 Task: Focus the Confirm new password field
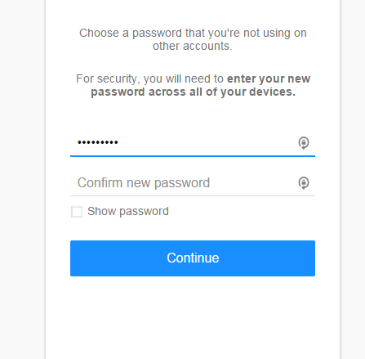(x=193, y=183)
